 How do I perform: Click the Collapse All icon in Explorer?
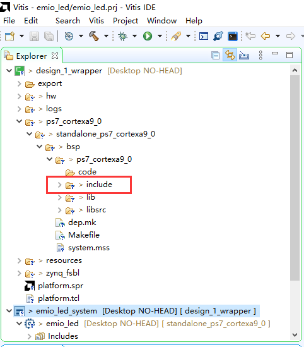215,56
